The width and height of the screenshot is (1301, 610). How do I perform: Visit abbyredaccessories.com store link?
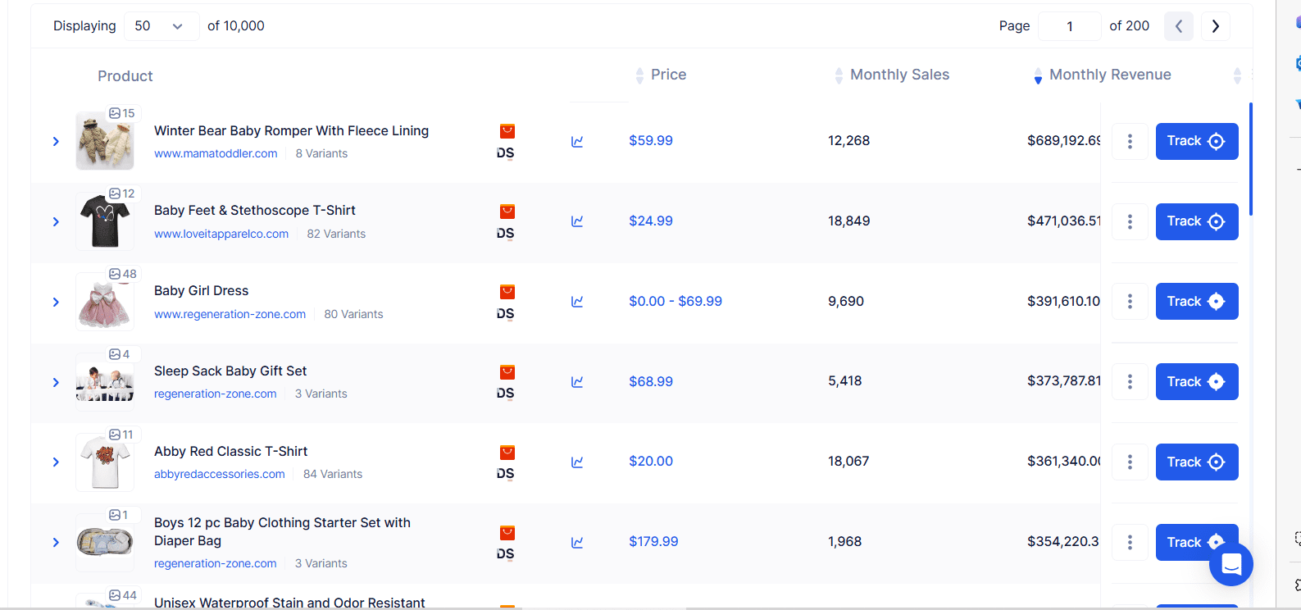220,474
